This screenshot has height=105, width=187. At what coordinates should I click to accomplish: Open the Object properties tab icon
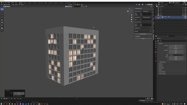coord(156,52)
